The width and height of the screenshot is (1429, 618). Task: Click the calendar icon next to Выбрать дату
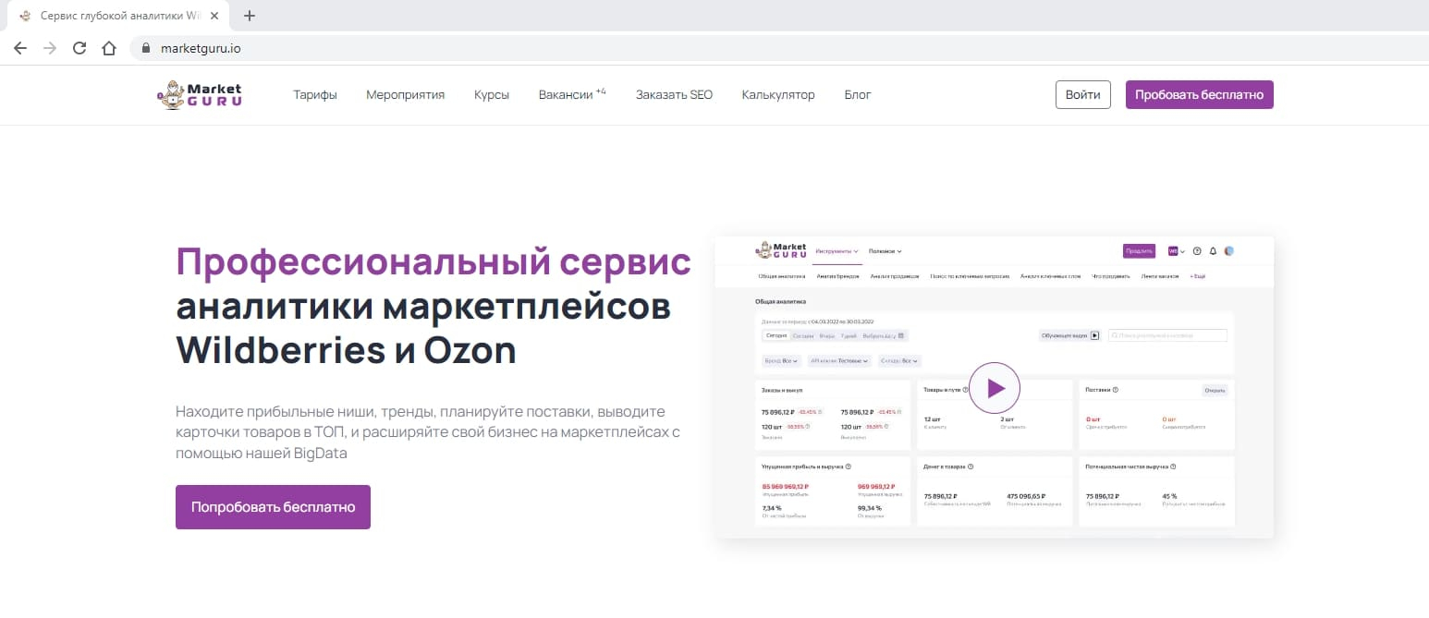point(902,335)
